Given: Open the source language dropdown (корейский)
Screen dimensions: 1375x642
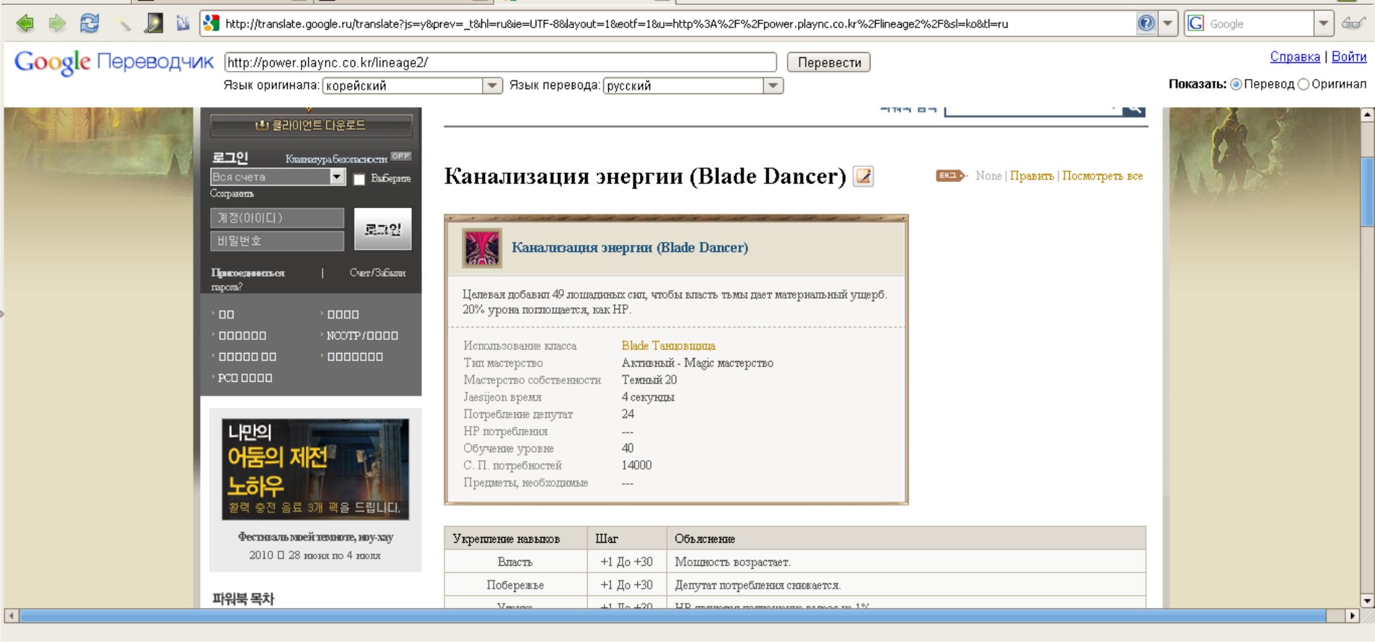Looking at the screenshot, I should [x=412, y=86].
